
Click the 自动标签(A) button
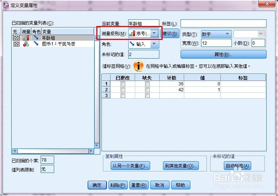[x=237, y=166]
